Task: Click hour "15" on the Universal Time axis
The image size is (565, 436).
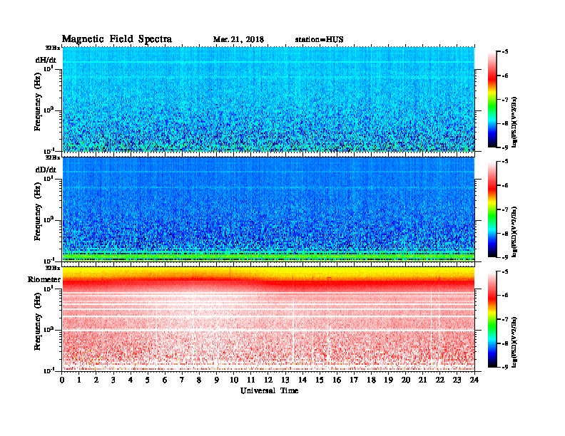Action: click(320, 380)
